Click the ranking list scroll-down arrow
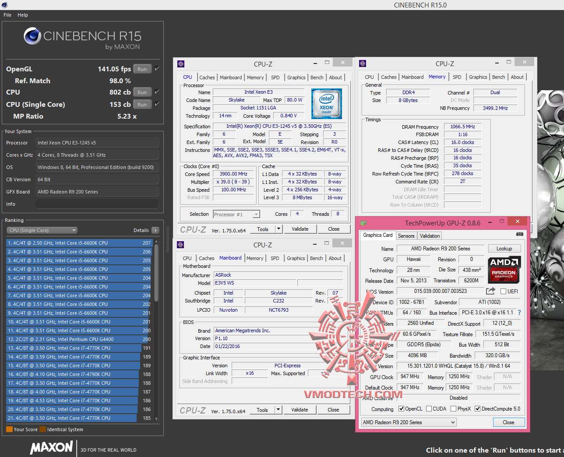The image size is (564, 457). (x=156, y=418)
